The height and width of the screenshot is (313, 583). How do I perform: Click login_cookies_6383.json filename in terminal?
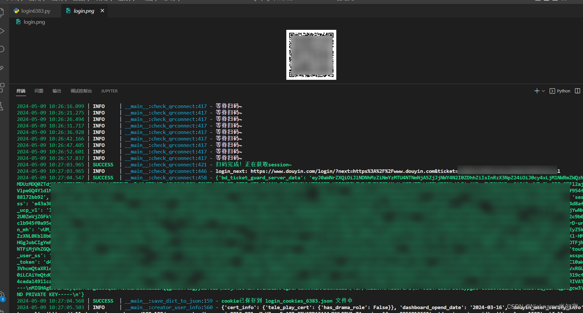[299, 301]
